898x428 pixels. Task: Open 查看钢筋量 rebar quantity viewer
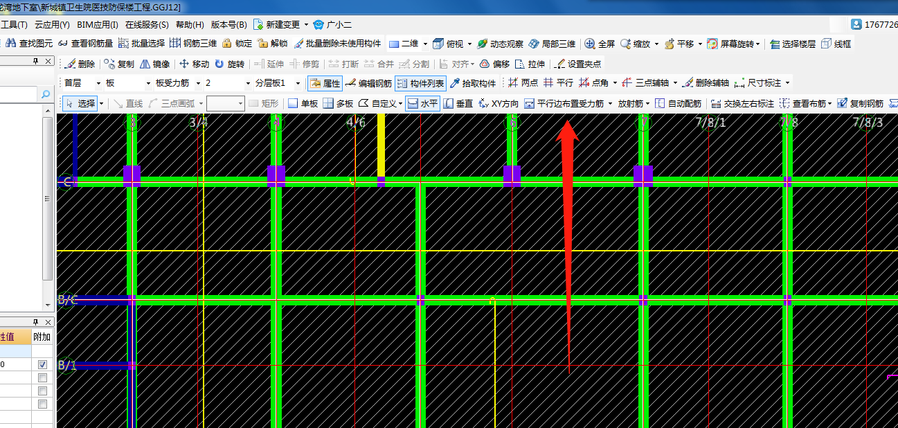click(86, 43)
